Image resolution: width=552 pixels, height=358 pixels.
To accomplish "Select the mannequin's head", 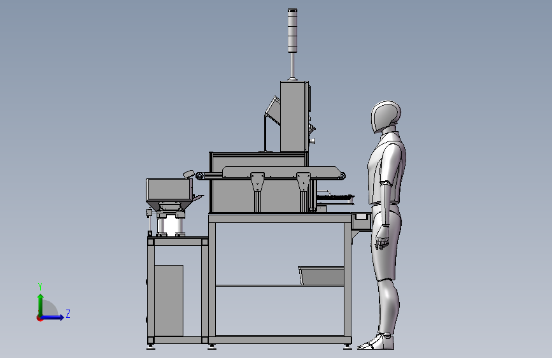I will 386,117.
